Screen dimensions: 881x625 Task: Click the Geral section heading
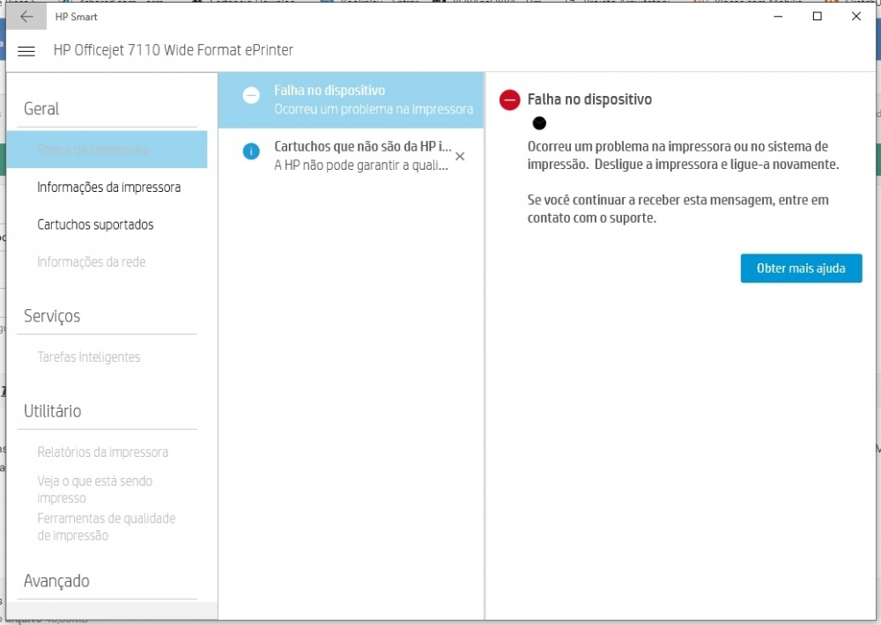(x=41, y=108)
